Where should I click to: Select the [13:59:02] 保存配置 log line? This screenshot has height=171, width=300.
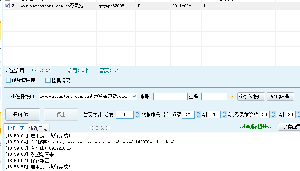coord(27,161)
